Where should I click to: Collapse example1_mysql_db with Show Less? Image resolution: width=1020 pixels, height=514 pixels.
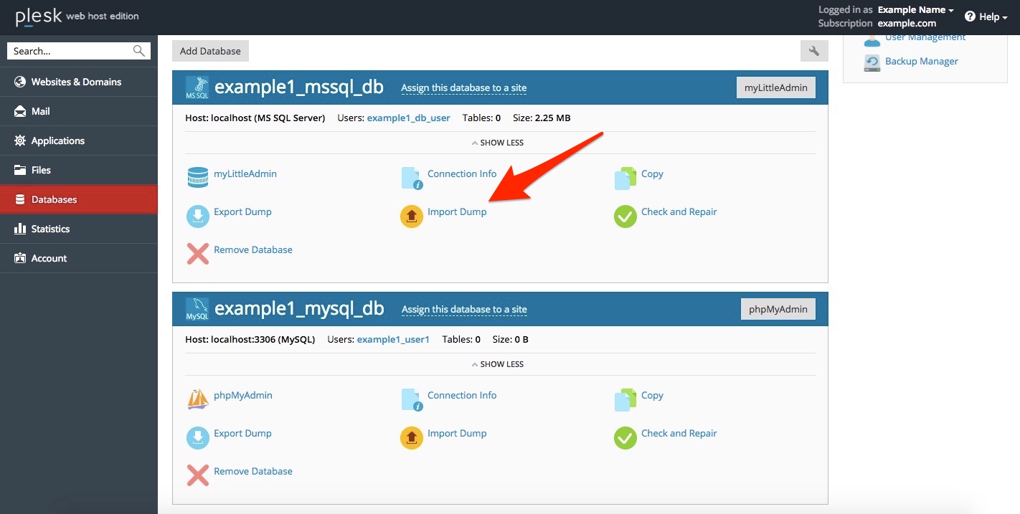point(498,364)
